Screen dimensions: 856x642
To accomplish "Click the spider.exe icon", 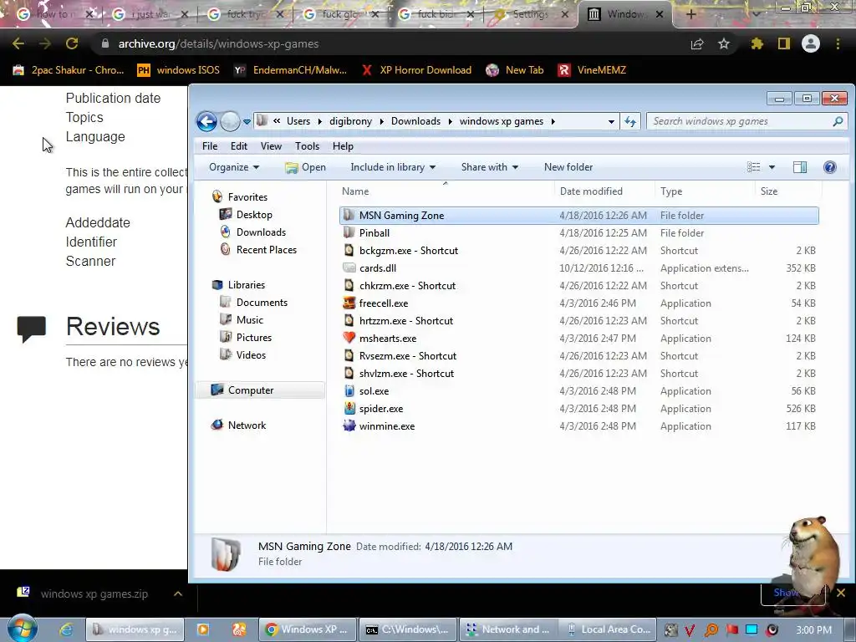I will 349,408.
